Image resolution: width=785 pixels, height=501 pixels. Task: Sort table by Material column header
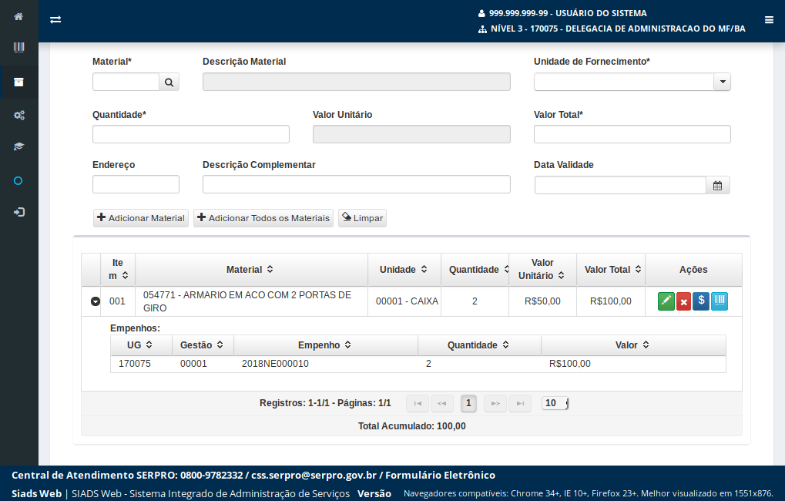(250, 270)
